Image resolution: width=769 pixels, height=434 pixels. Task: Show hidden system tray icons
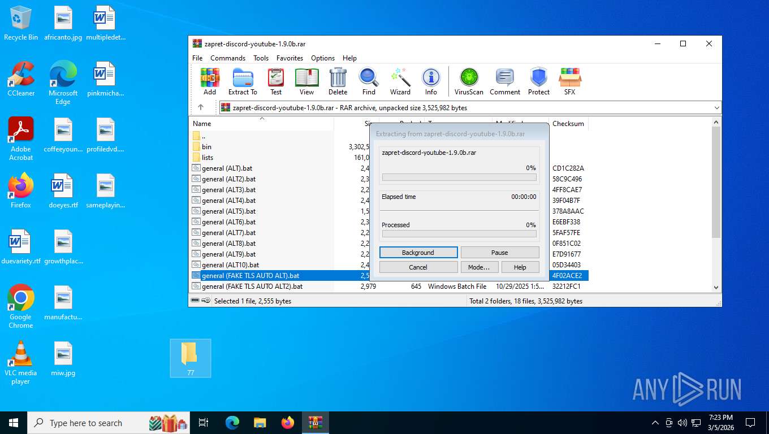(x=655, y=423)
